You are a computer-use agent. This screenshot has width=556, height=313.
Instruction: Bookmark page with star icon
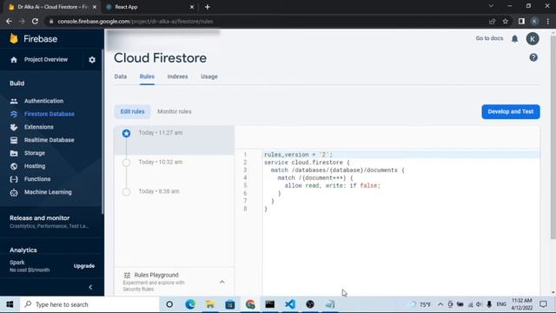tap(506, 21)
